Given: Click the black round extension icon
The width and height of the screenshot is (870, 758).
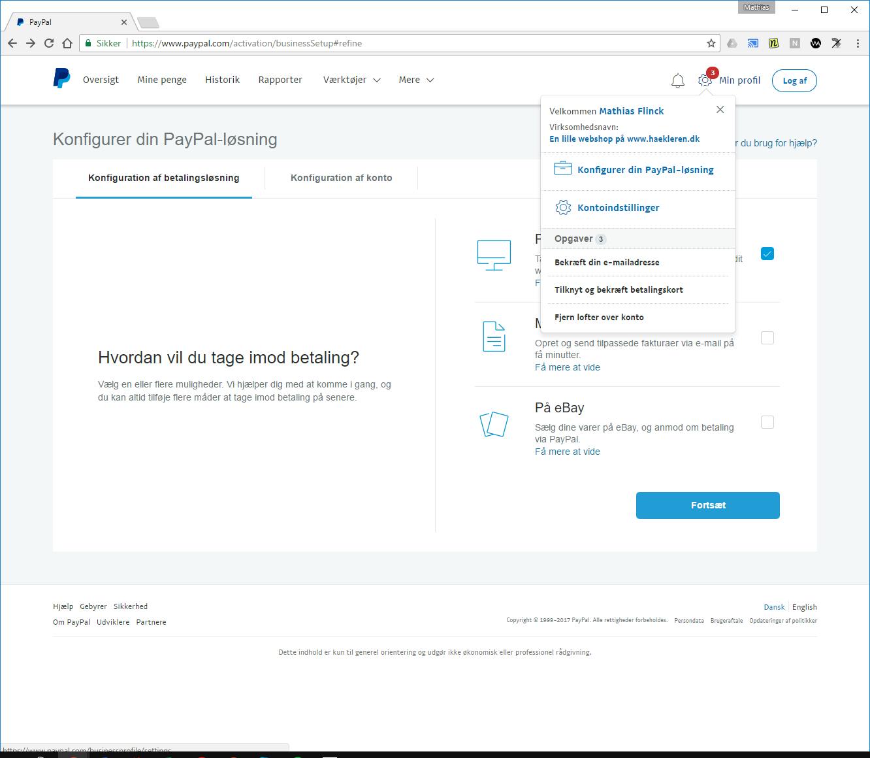Looking at the screenshot, I should click(x=816, y=43).
